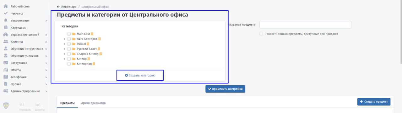Tick the ЮниорКод category checkbox
402x113 pixels.
pos(69,64)
